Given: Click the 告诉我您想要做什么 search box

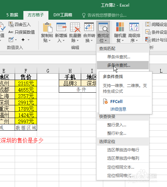Looking at the screenshot, I should click(107, 15).
